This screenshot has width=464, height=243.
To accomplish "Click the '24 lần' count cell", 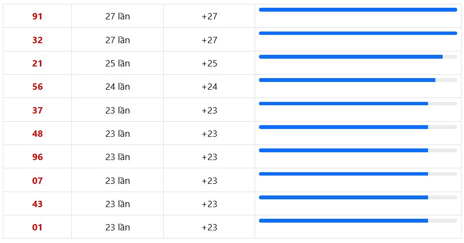I will coord(118,86).
